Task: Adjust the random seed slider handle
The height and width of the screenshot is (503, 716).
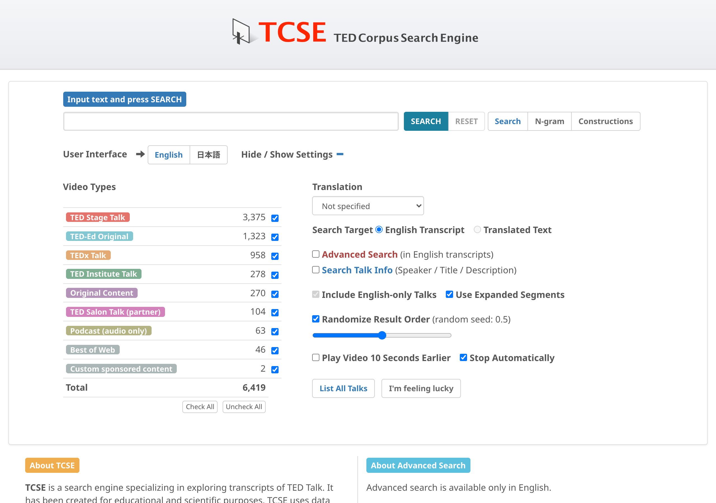Action: pyautogui.click(x=382, y=335)
